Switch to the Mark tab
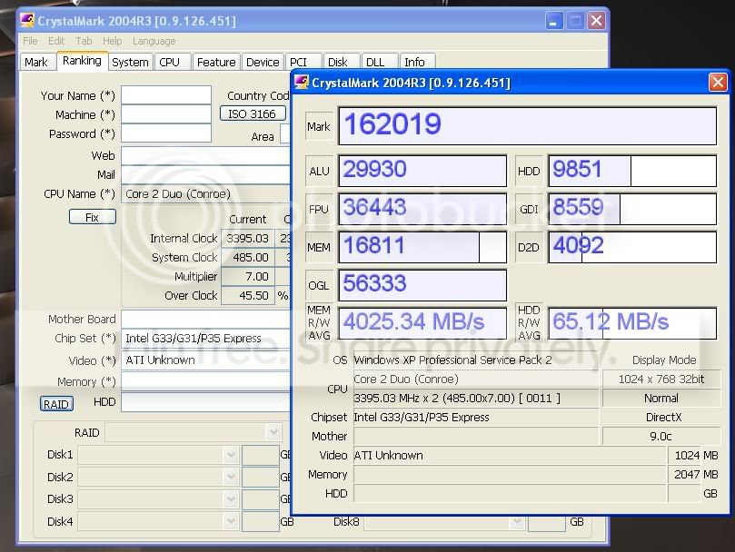 coord(36,62)
